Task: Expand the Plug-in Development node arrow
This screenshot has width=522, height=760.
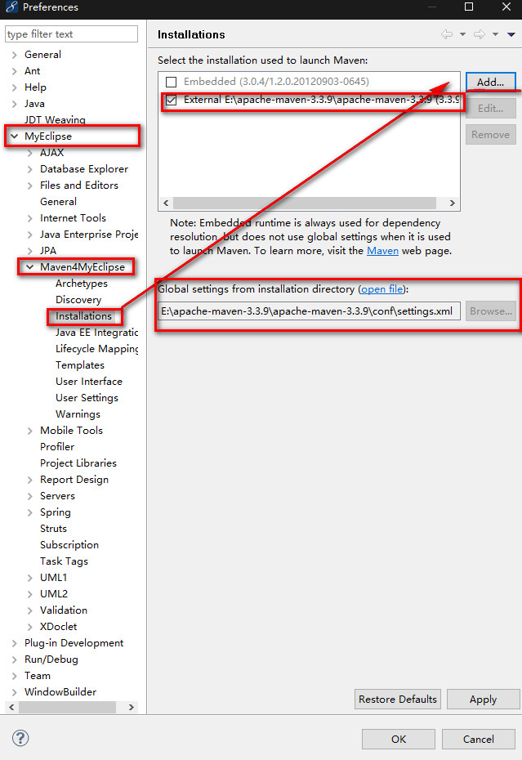Action: 14,643
